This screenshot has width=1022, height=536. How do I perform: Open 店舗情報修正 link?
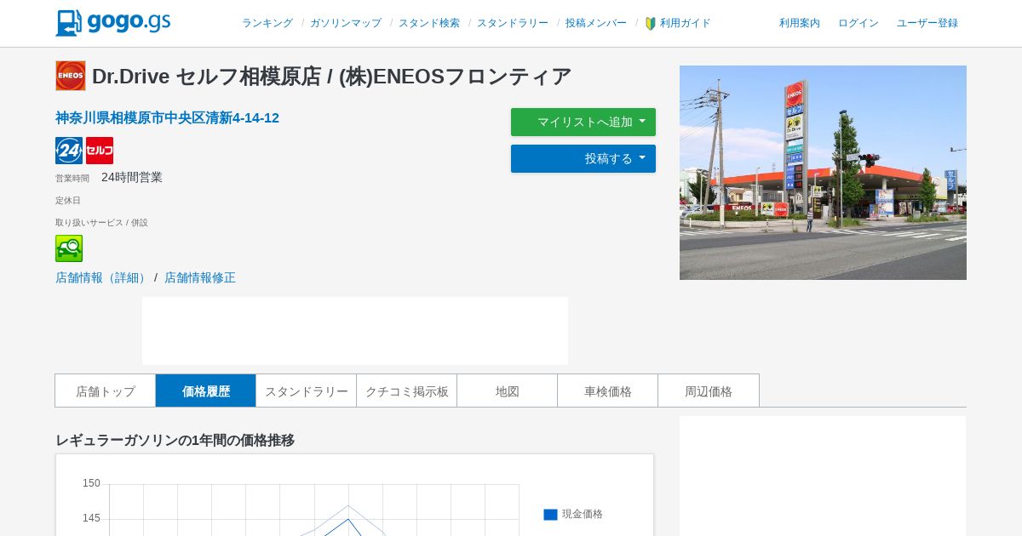click(x=200, y=277)
